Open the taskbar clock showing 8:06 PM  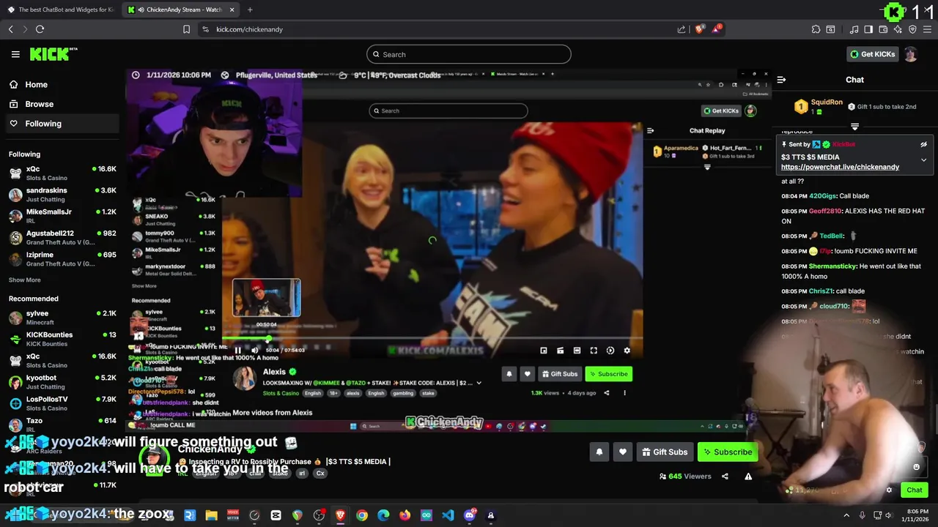tap(915, 515)
